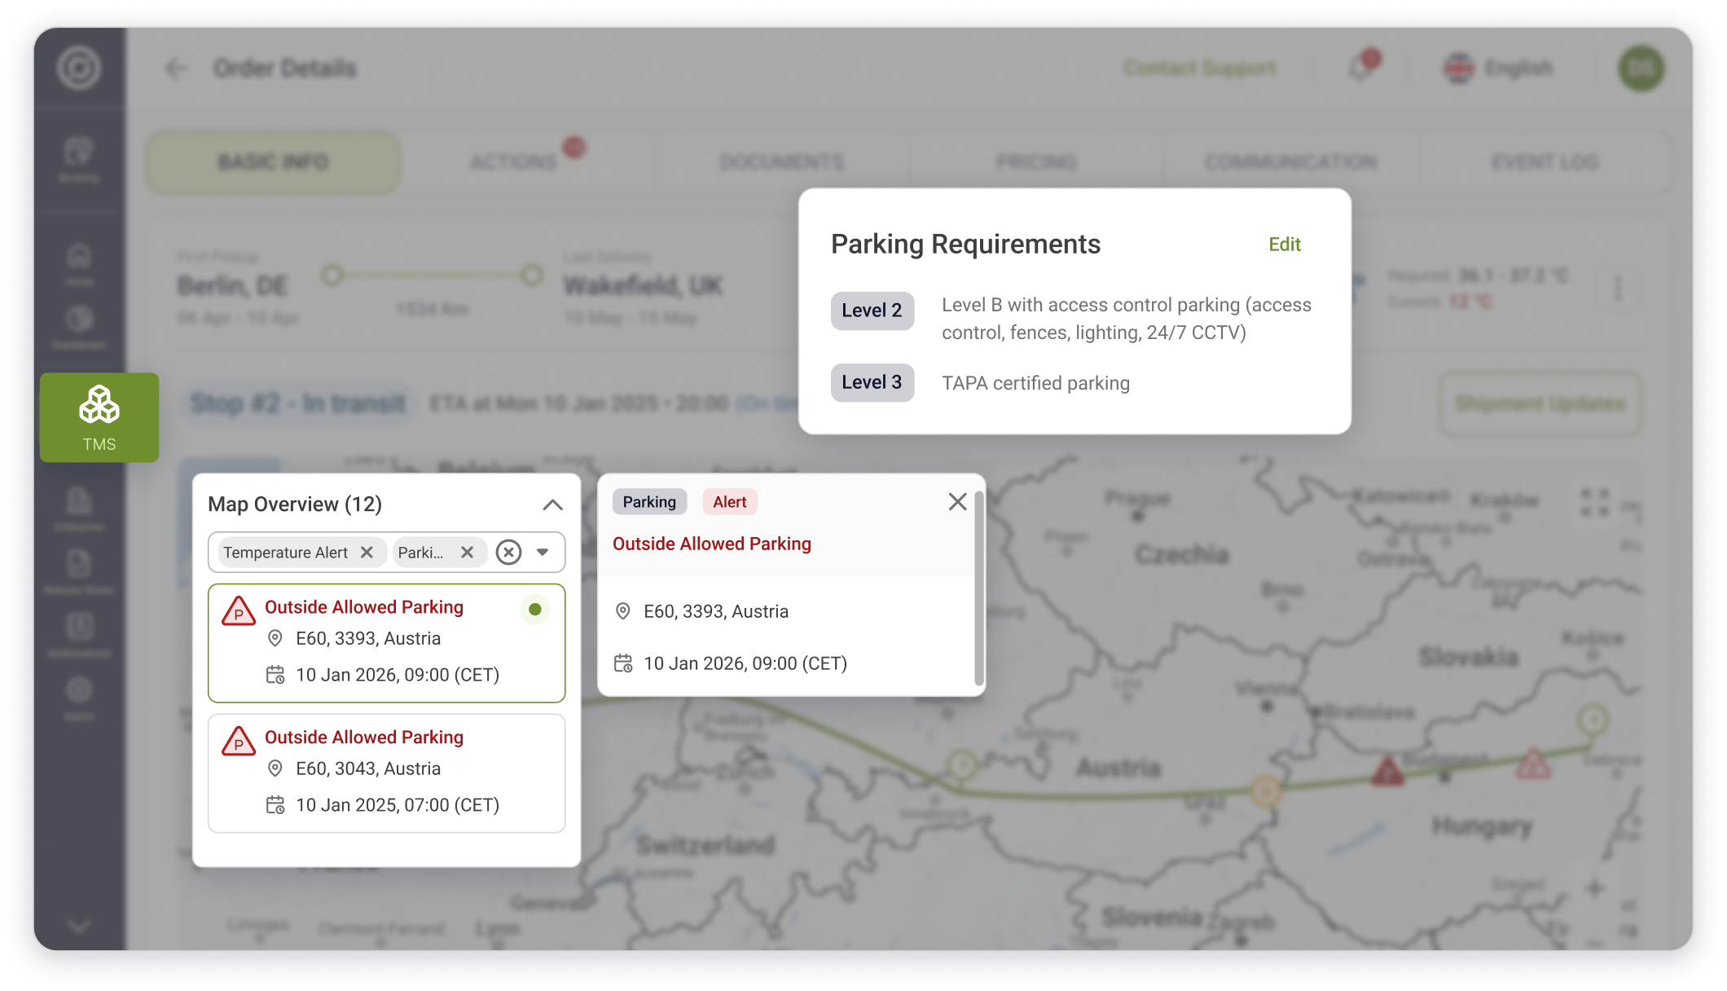Collapse the Map Overview panel
Screen dimensions: 1727x991
[552, 504]
